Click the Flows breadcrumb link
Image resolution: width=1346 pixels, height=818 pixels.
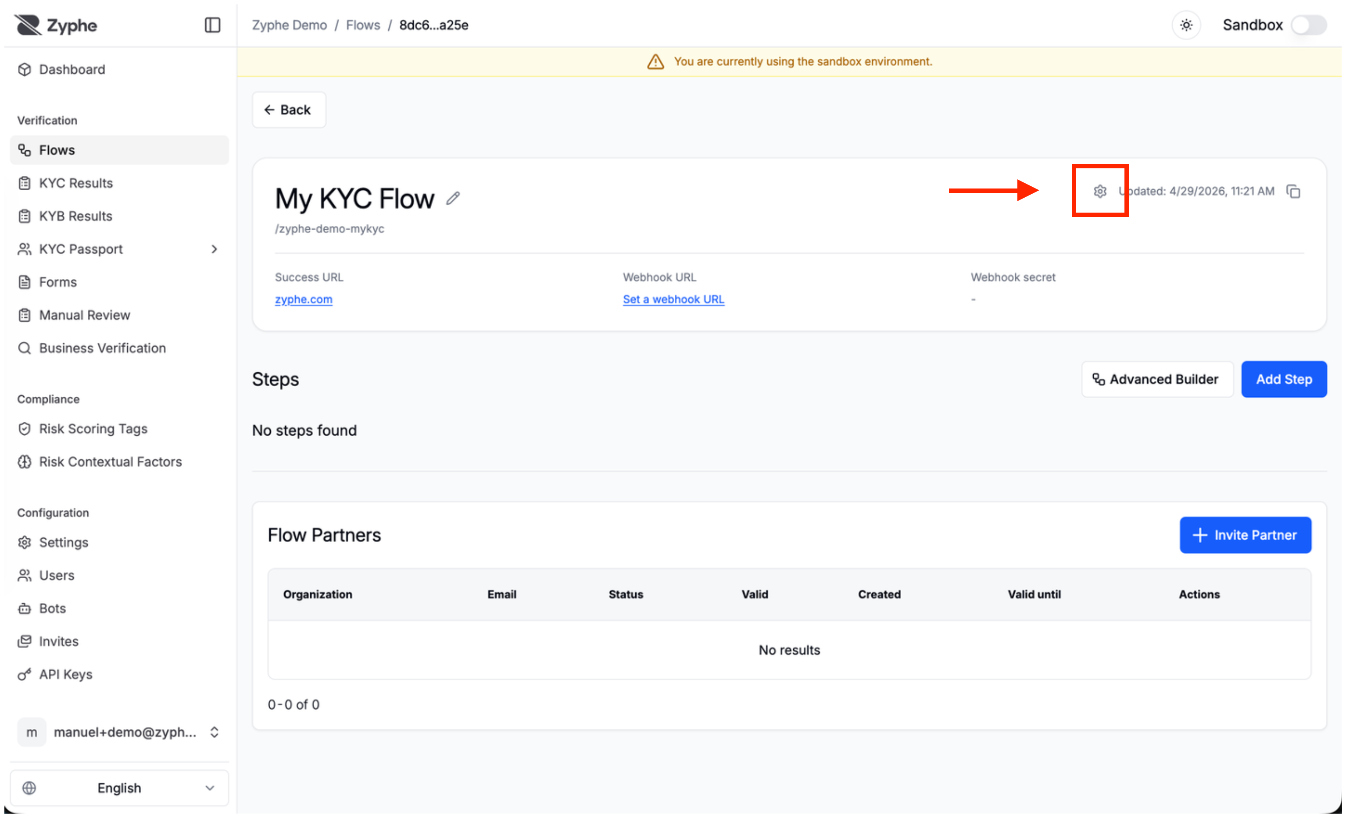tap(363, 25)
